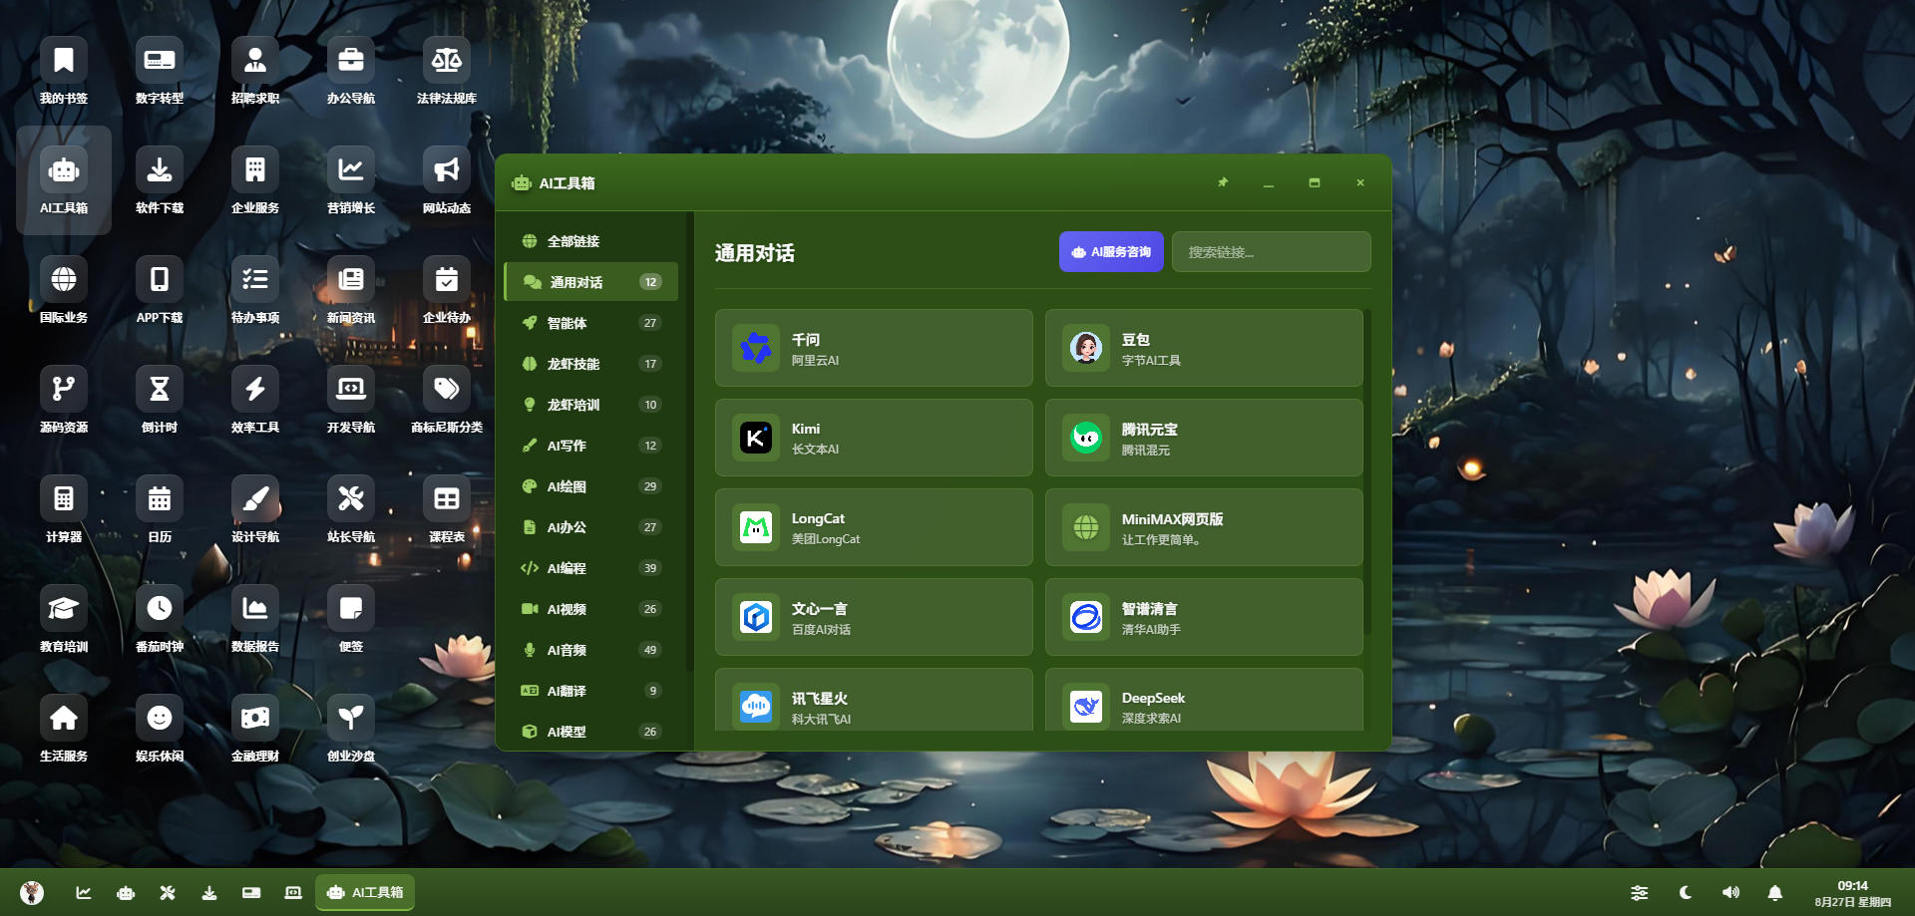This screenshot has height=916, width=1915.
Task: Open the LongCat link card
Action: [x=874, y=527]
